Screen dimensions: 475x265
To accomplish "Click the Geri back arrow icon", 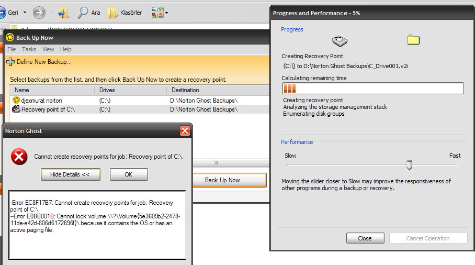I will pos(2,13).
